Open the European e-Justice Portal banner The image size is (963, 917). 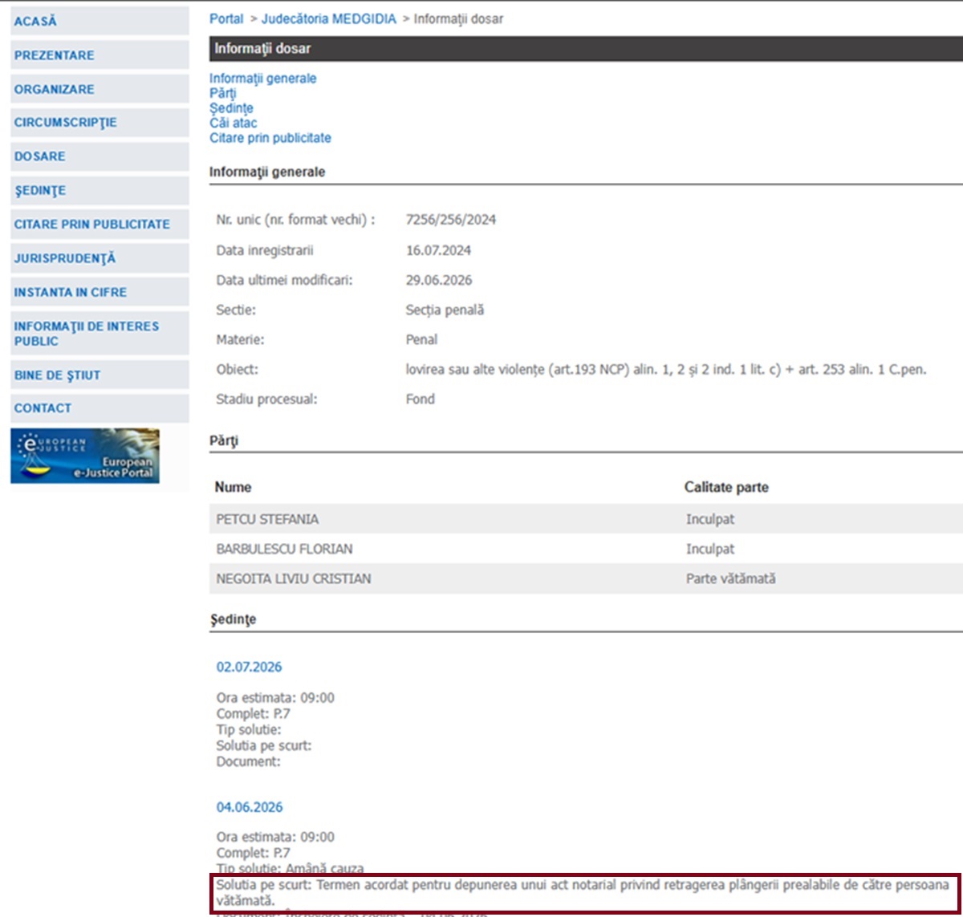pos(85,456)
